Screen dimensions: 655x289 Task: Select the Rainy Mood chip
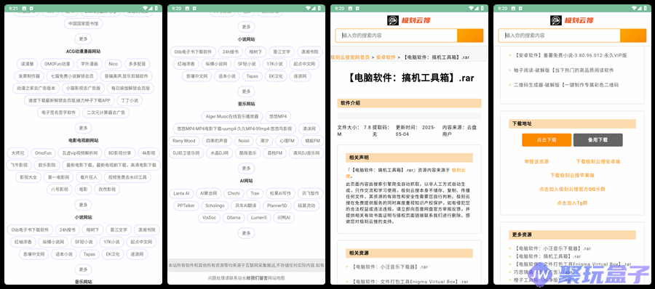(x=184, y=141)
